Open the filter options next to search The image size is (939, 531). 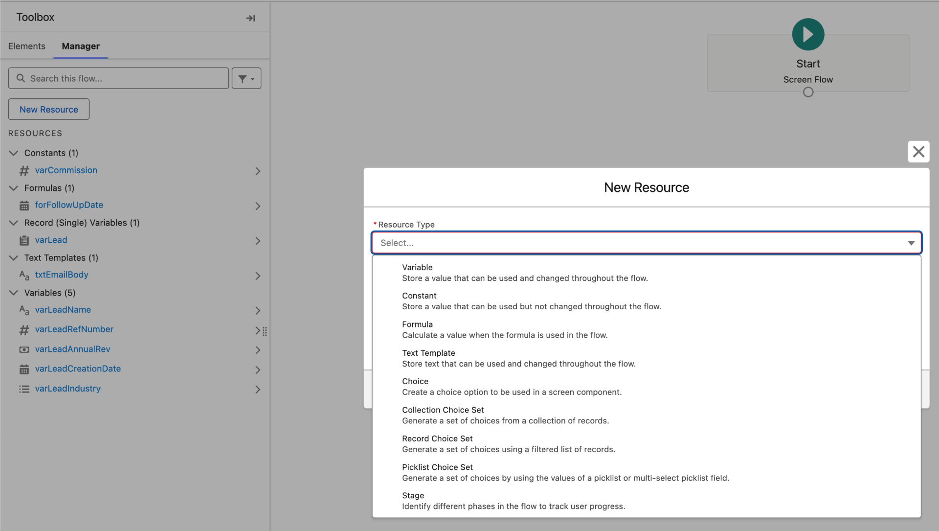pyautogui.click(x=246, y=78)
